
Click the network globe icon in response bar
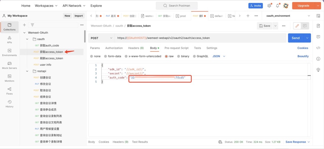[220, 142]
